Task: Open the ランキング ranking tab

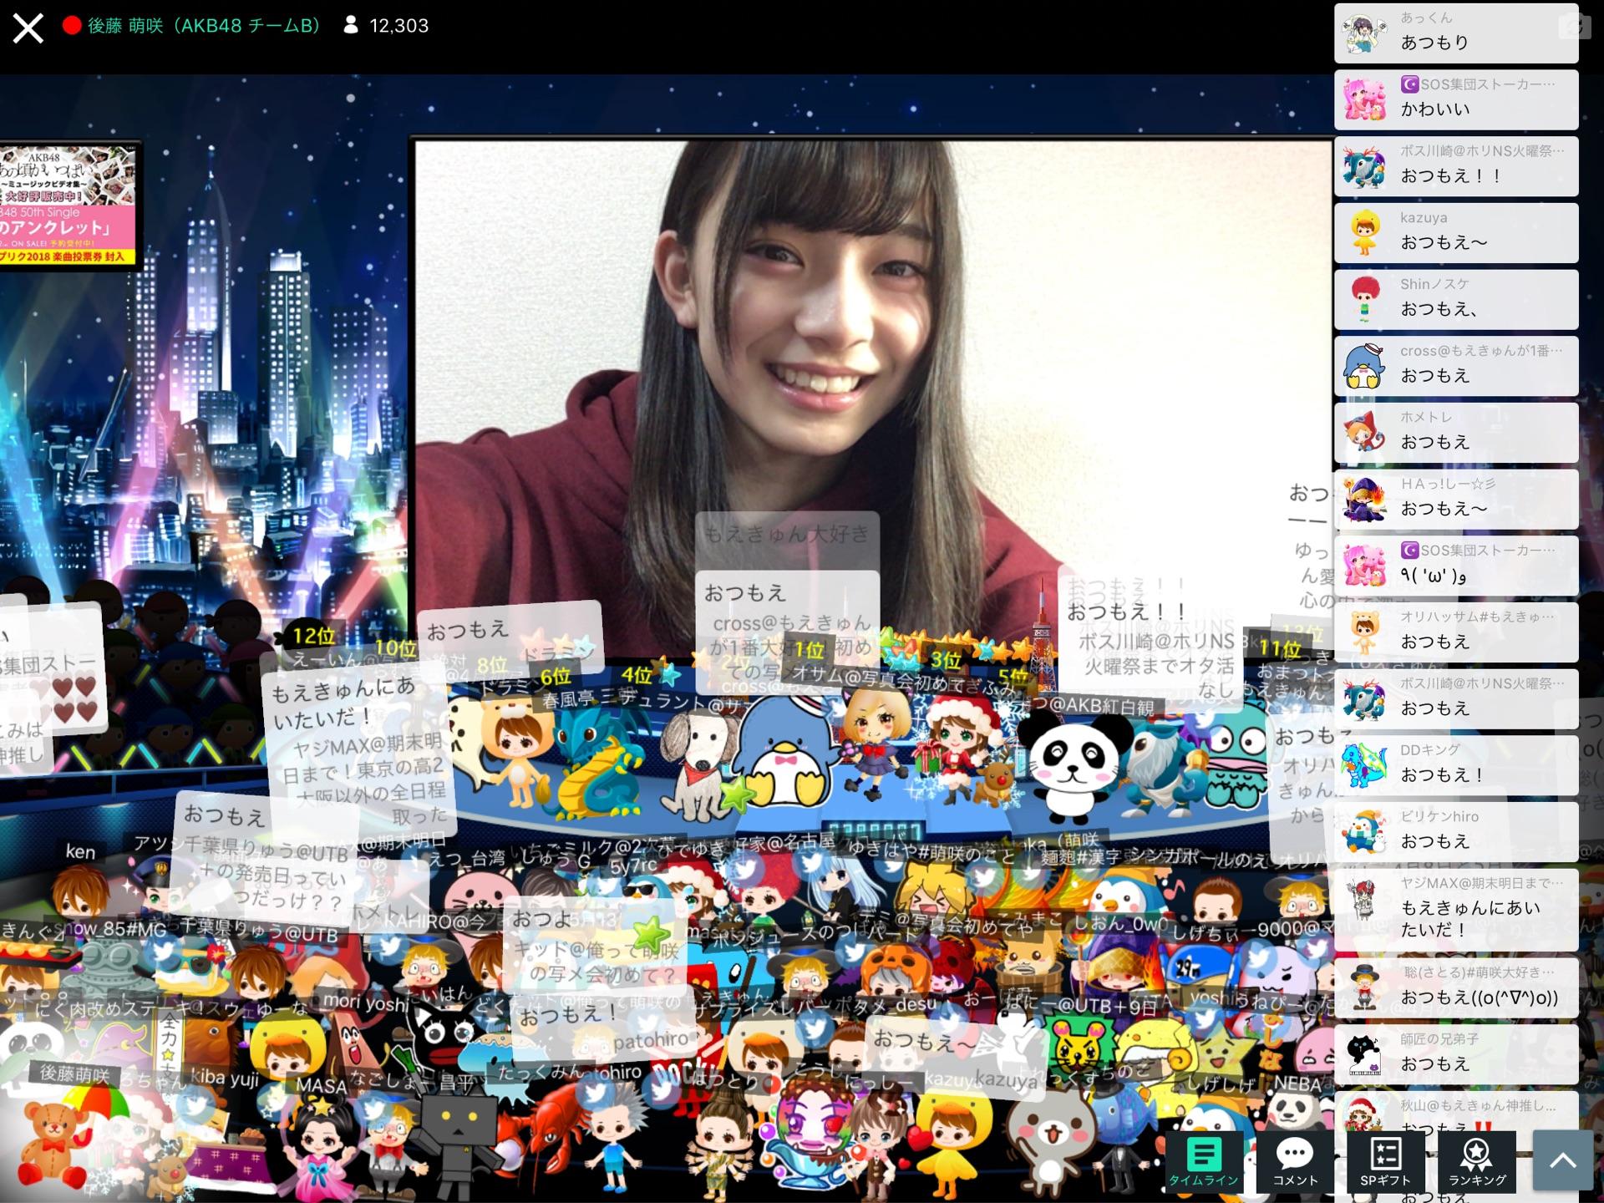Action: [1476, 1161]
